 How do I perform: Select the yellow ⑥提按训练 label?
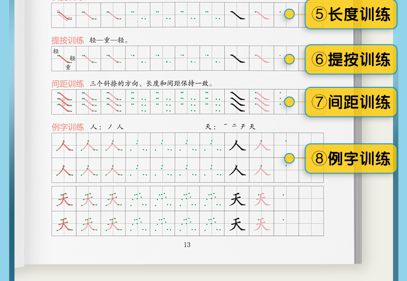point(351,59)
